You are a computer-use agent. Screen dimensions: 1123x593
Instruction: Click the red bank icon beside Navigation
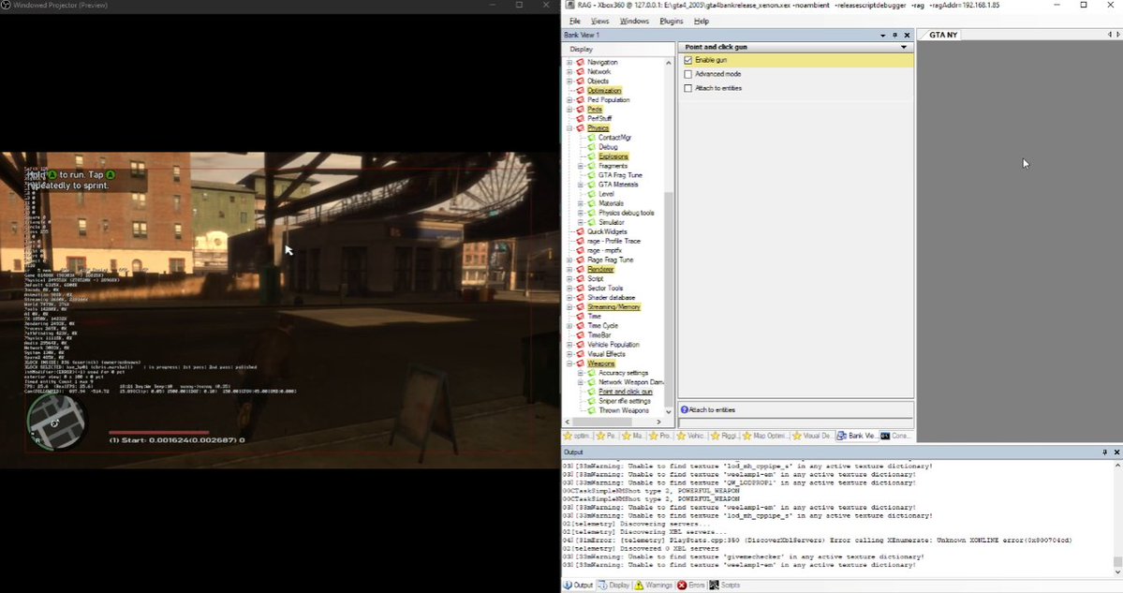tap(580, 63)
